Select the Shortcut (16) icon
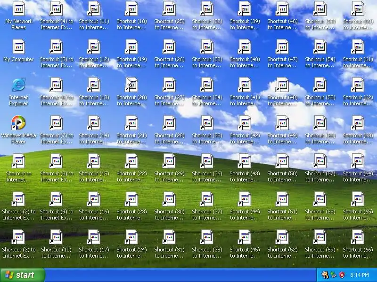Viewport: 377px width, 282px height. (94, 199)
